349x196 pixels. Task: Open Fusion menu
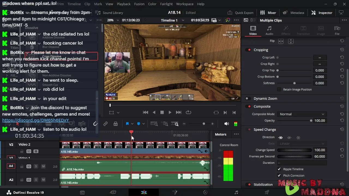click(139, 4)
